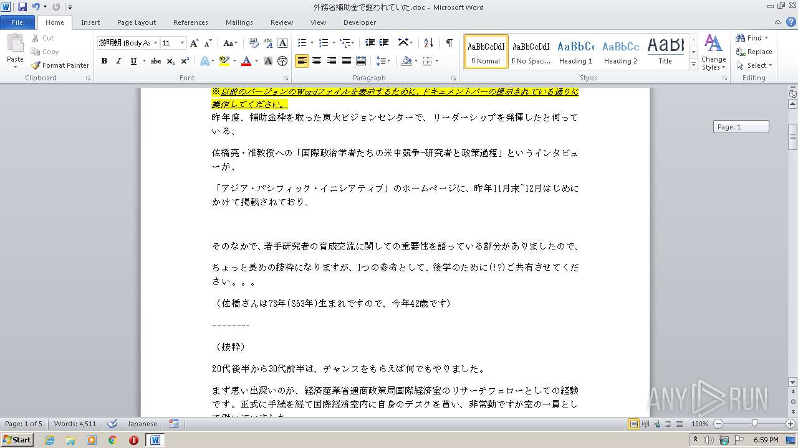Switch to the References tab
Screen dimensions: 798x448
coord(191,22)
